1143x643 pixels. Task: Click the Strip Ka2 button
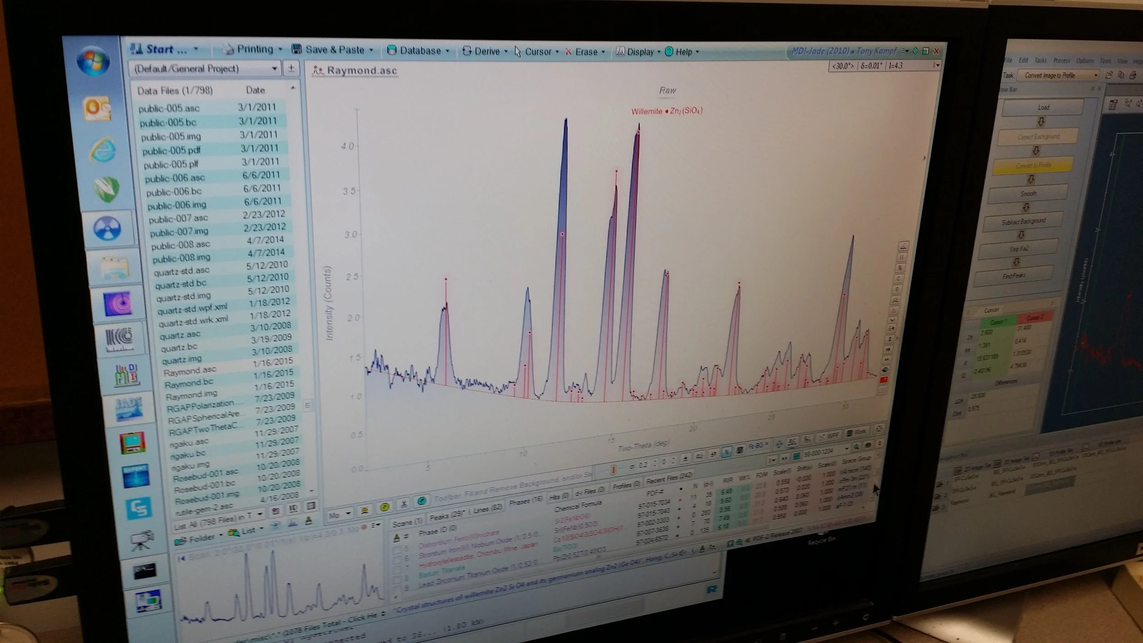[1019, 249]
